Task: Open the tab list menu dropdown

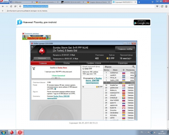Action: point(152,2)
